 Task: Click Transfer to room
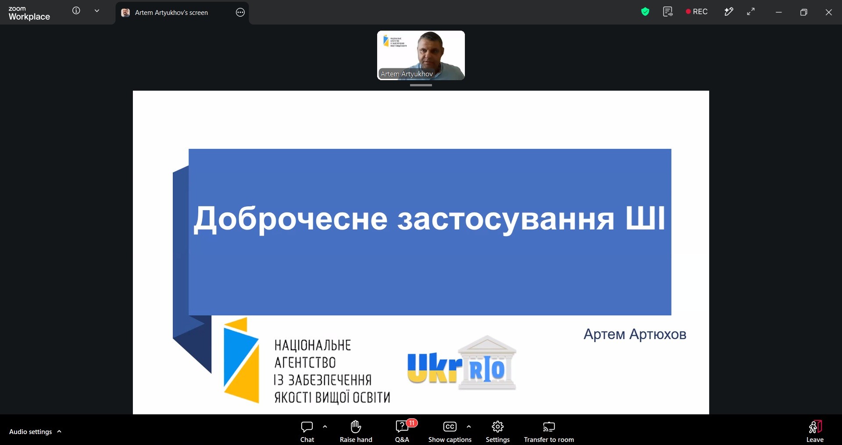point(549,432)
